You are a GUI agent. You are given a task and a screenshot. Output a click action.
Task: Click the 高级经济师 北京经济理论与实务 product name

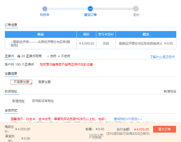[40, 43]
